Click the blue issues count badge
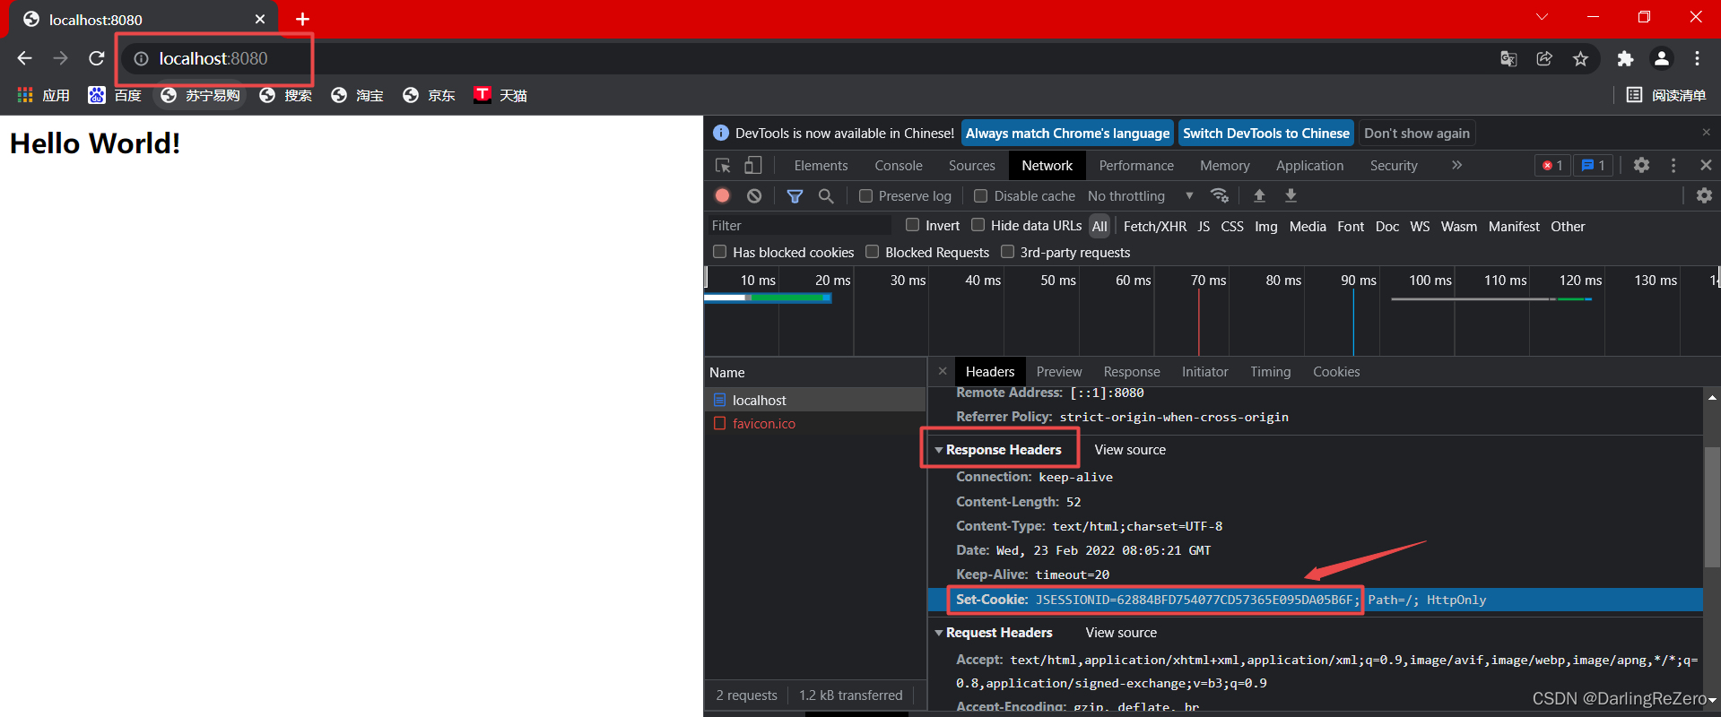1721x717 pixels. tap(1593, 165)
